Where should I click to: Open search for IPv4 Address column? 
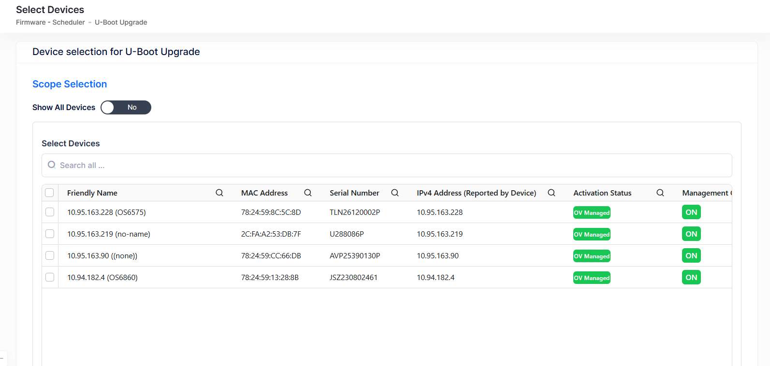tap(552, 193)
